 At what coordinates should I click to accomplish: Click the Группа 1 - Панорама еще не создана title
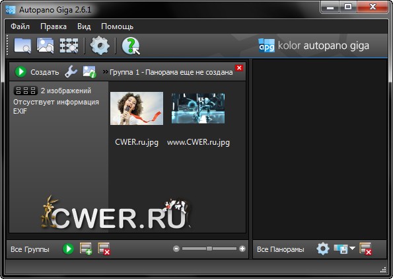point(171,72)
